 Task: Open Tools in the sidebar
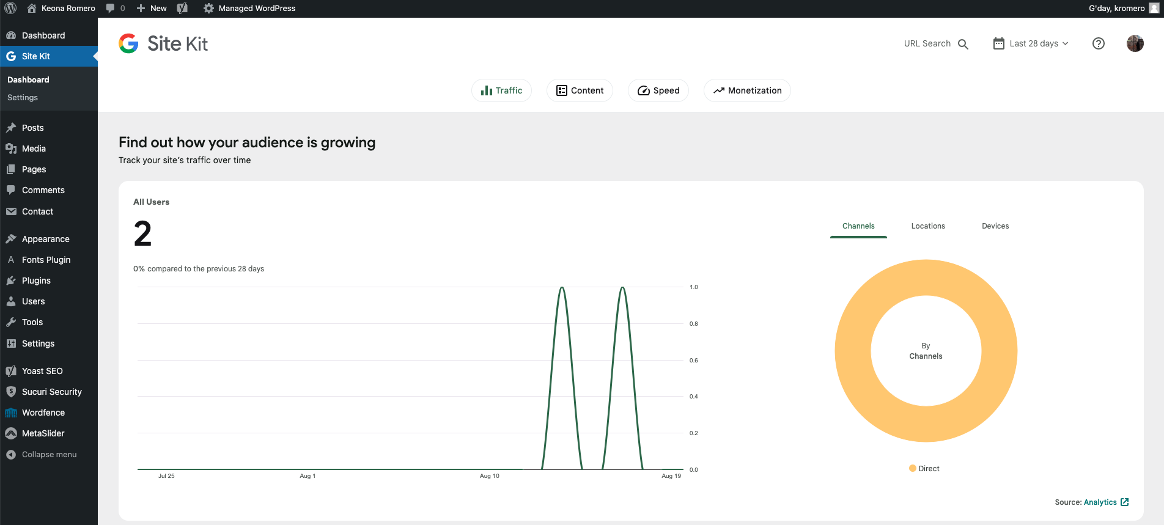49,322
